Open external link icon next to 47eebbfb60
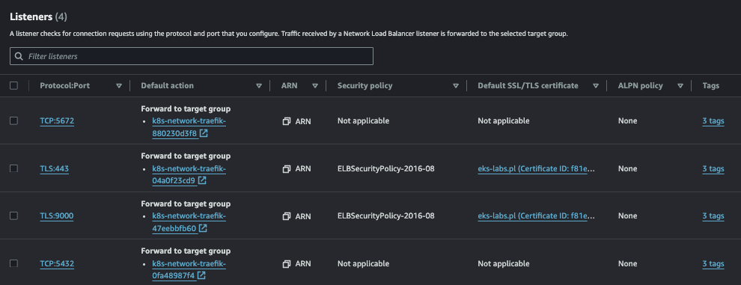 pos(203,228)
